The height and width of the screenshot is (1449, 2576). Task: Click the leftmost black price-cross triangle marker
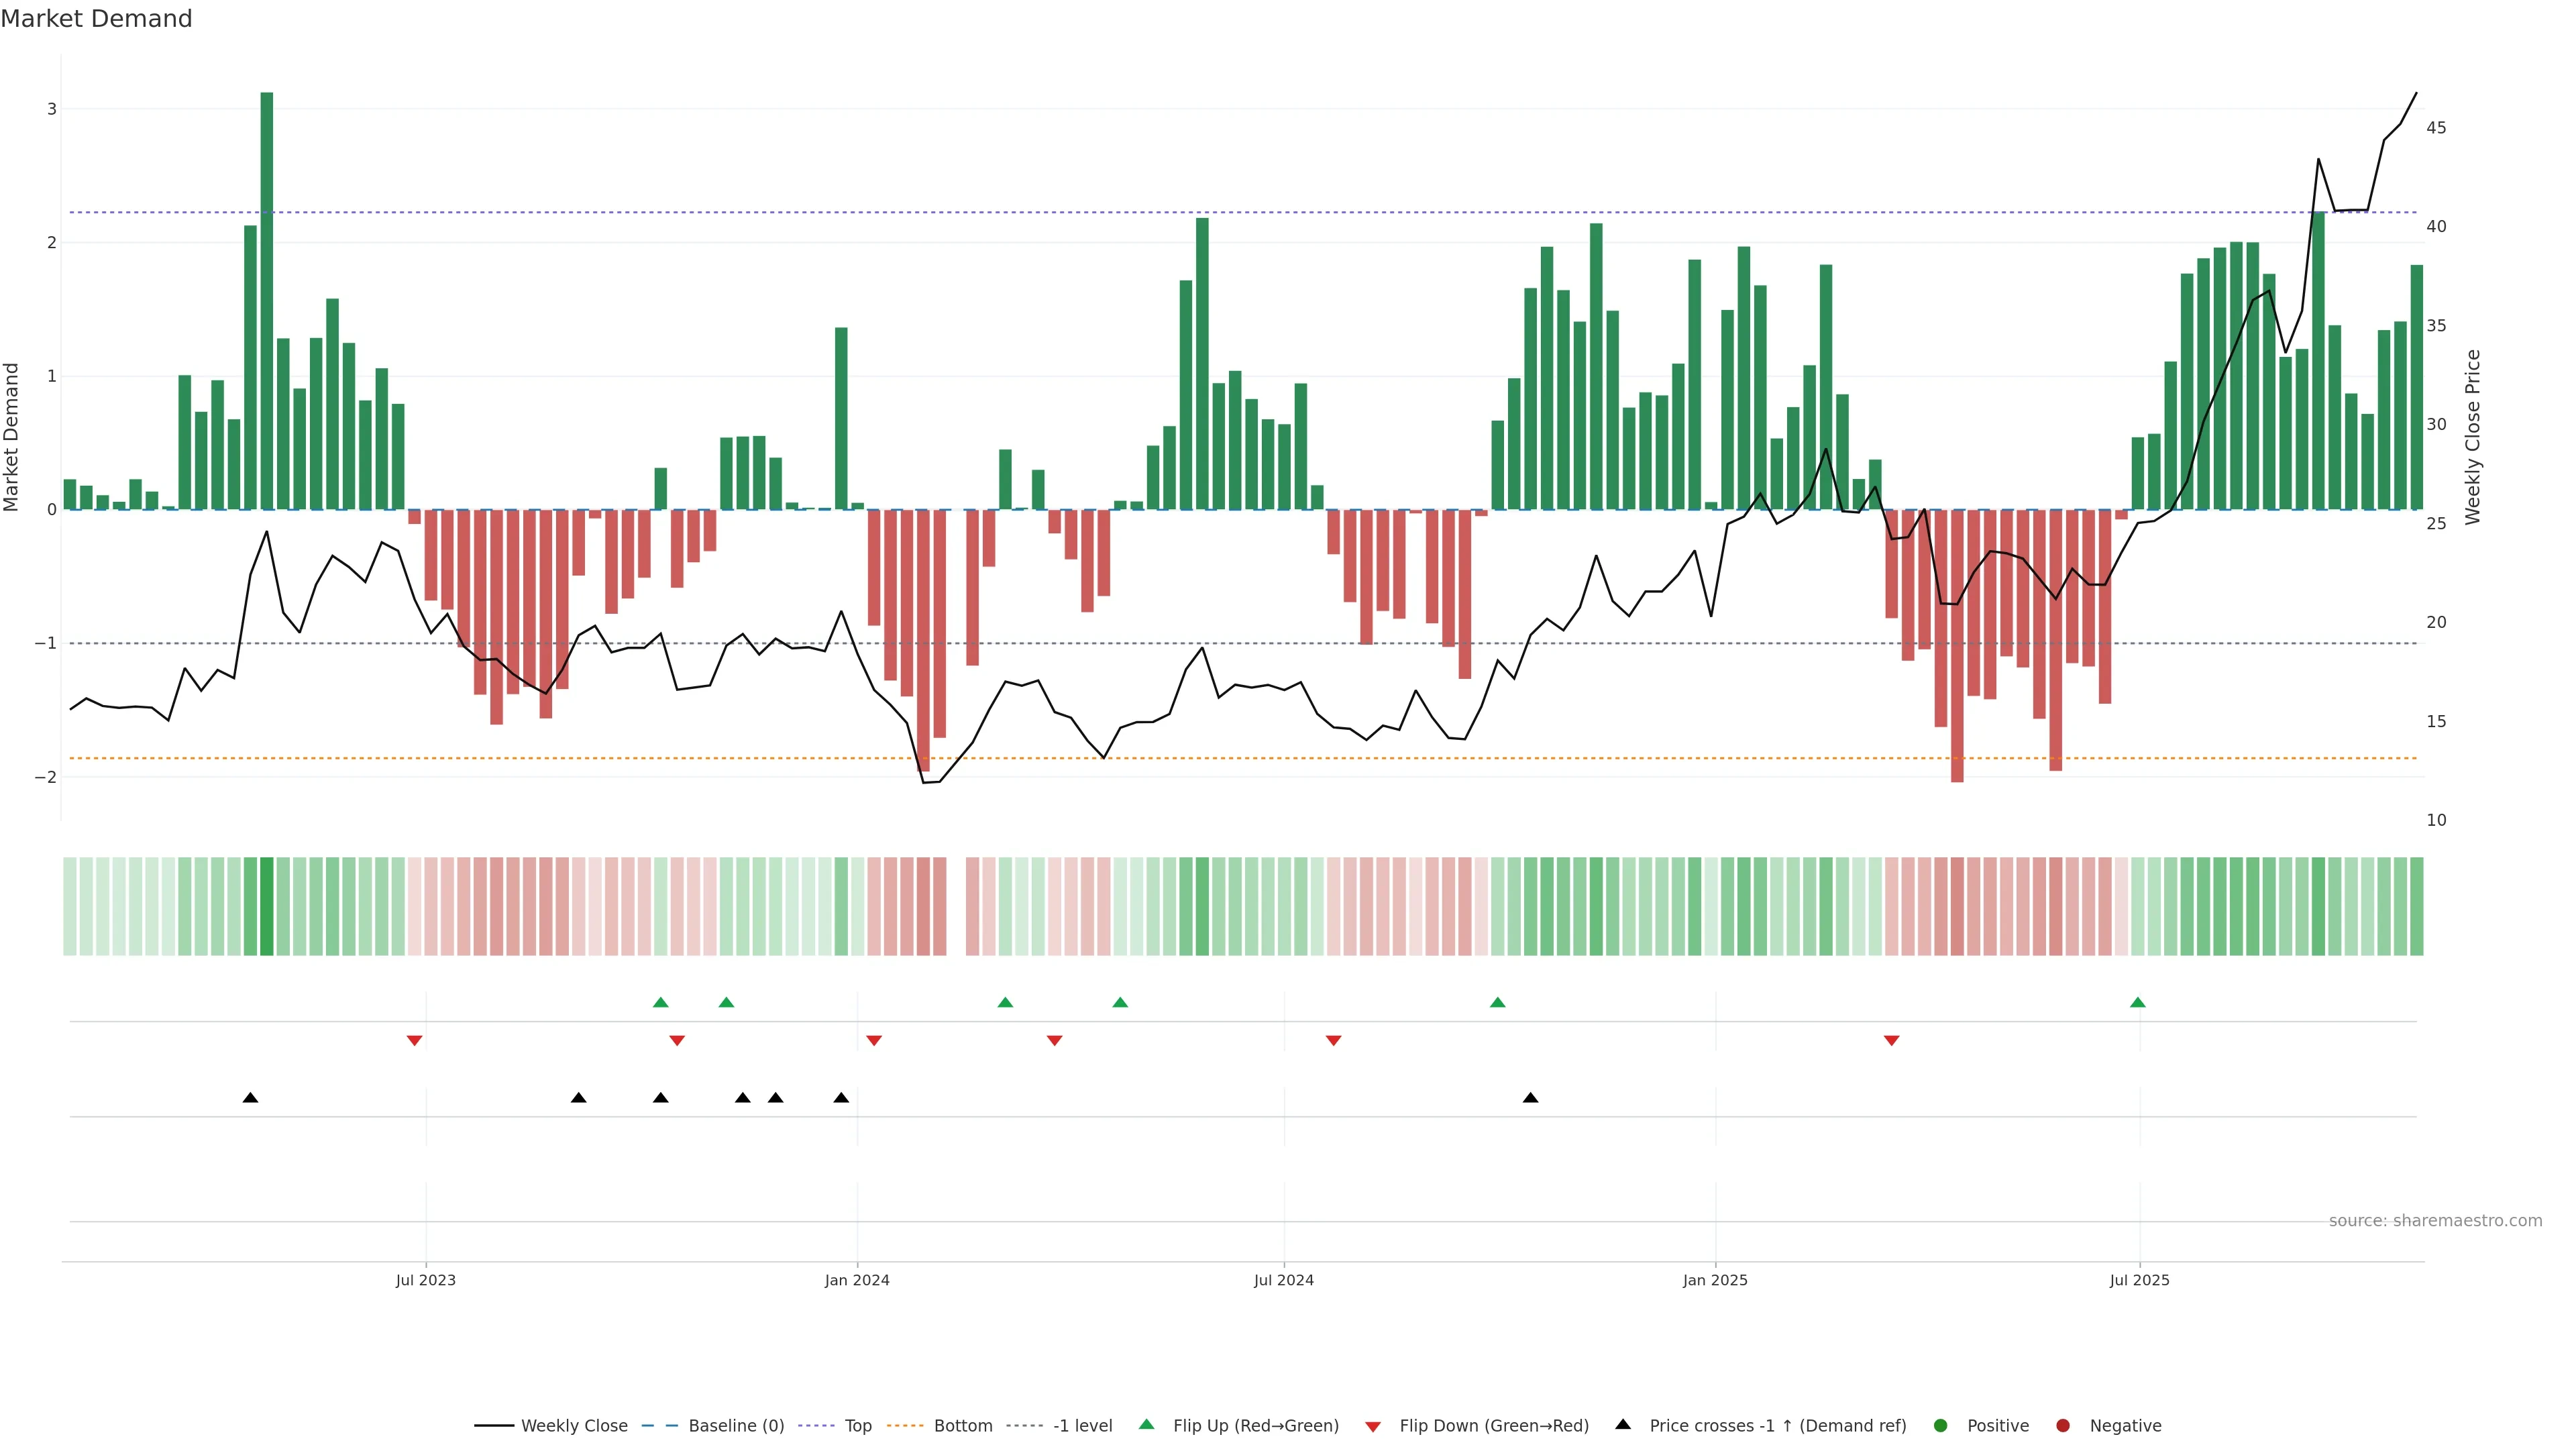pos(251,1098)
